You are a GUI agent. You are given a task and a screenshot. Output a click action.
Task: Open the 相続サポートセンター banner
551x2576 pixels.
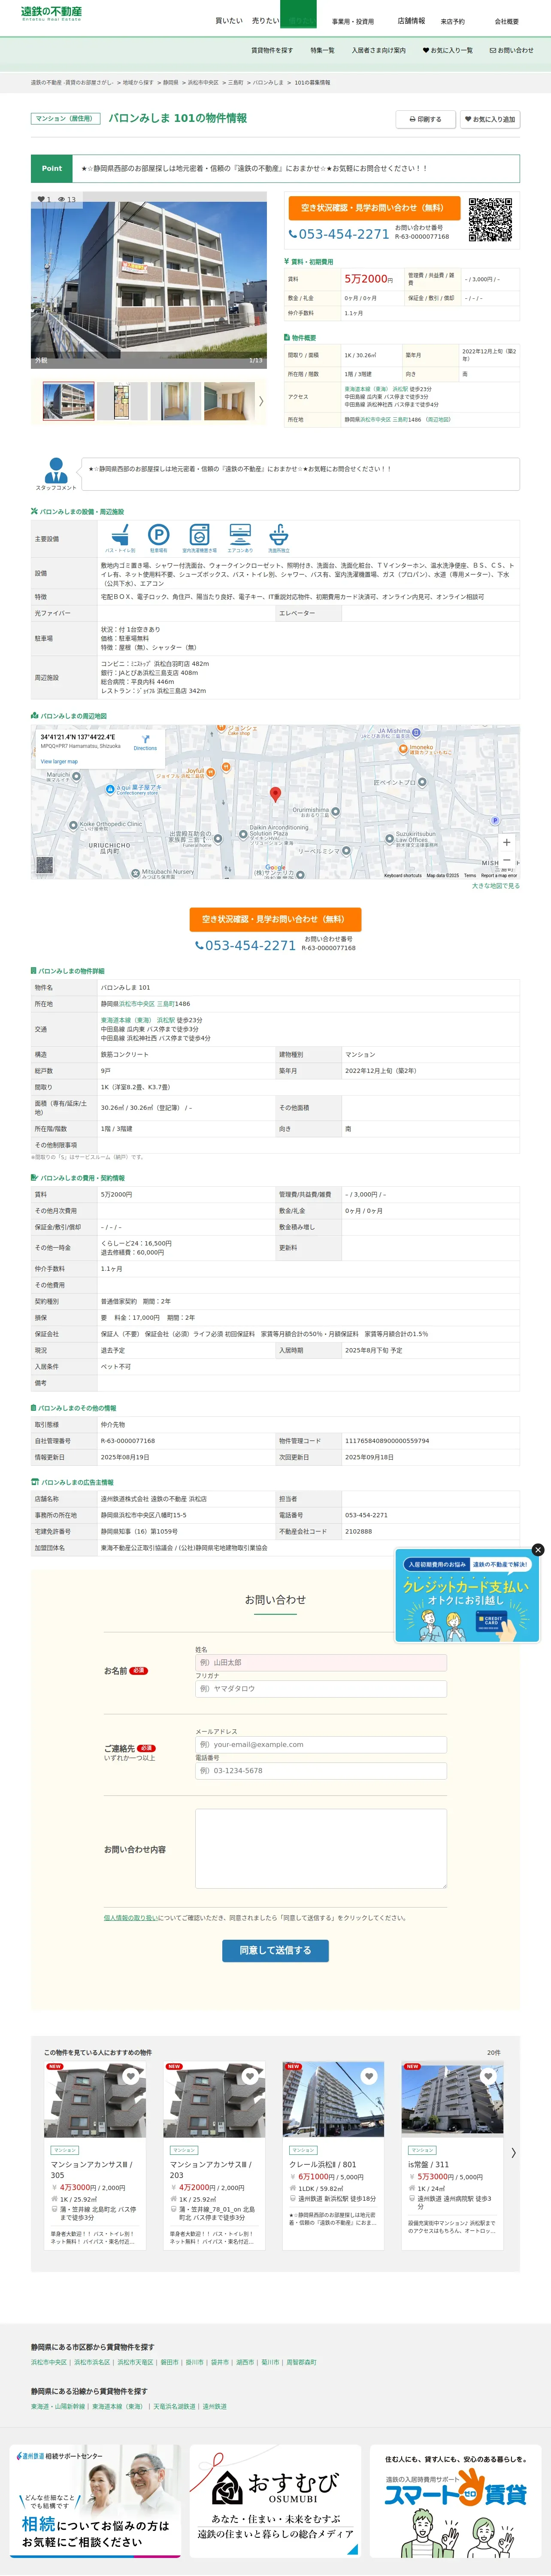tap(95, 2500)
